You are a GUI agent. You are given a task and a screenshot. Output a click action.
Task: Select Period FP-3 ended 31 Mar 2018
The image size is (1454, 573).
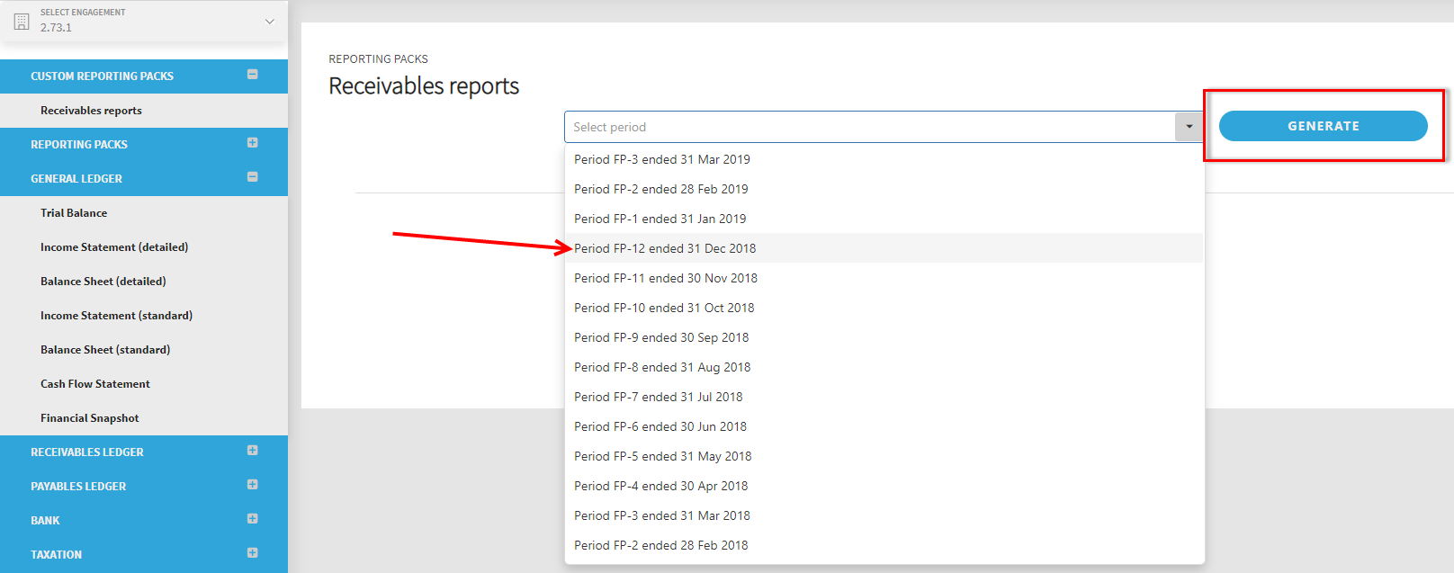click(x=884, y=515)
